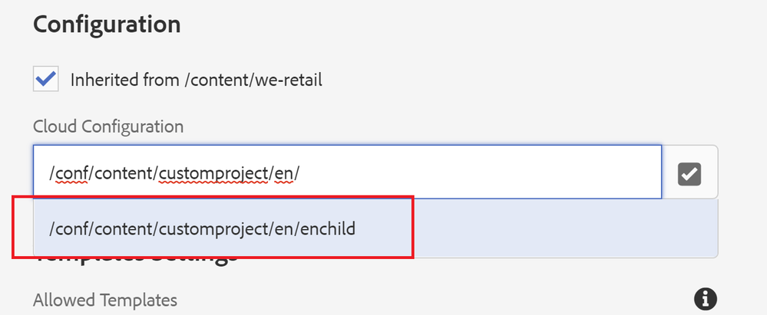This screenshot has width=767, height=315.
Task: Focus the Cloud Configuration path input field
Action: click(x=345, y=173)
